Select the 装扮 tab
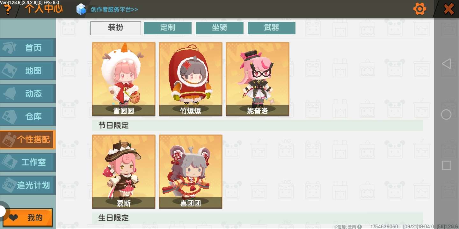This screenshot has width=459, height=229. [116, 28]
